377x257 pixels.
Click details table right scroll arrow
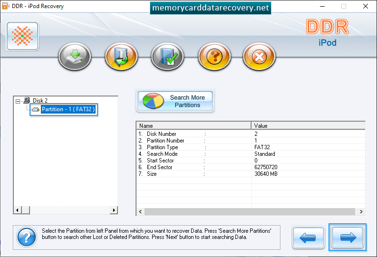click(361, 211)
